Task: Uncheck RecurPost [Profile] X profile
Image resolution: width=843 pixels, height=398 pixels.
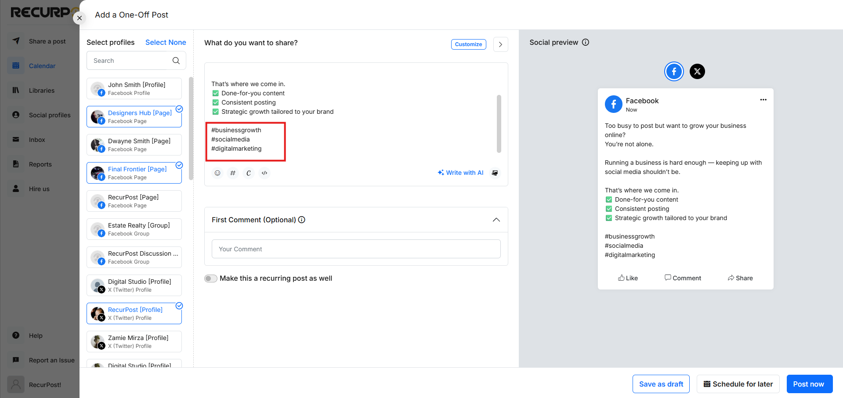Action: [x=134, y=314]
